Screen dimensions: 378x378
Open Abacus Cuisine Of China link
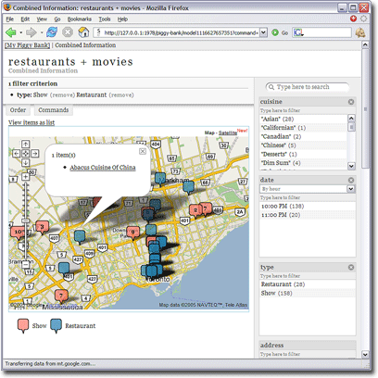tap(103, 168)
